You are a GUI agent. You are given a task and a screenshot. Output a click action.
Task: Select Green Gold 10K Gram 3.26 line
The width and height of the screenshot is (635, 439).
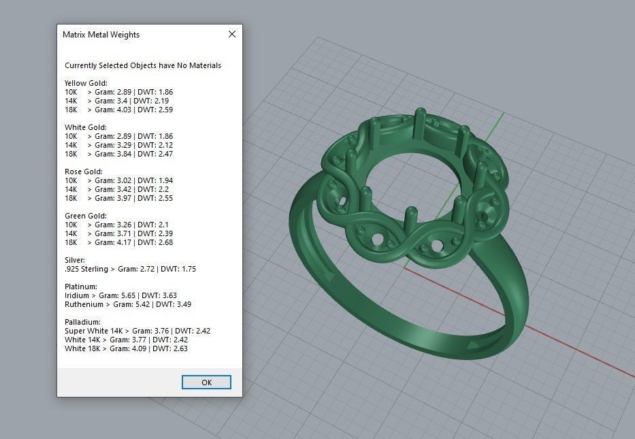pyautogui.click(x=116, y=225)
